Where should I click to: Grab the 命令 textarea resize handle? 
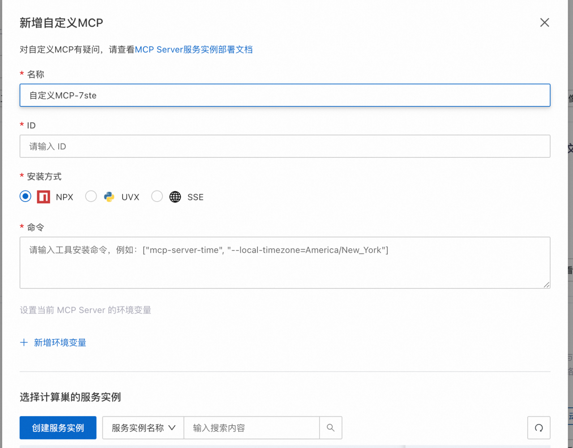[547, 285]
